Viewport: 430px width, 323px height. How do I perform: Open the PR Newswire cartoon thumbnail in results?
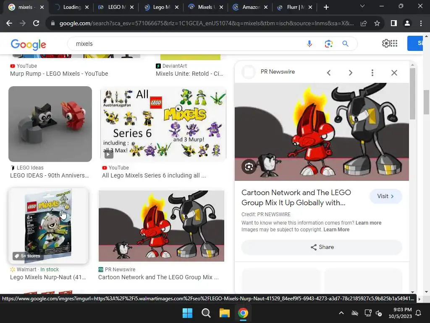coord(161,226)
